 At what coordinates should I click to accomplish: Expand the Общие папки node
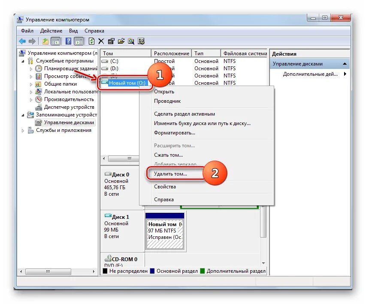coord(31,84)
